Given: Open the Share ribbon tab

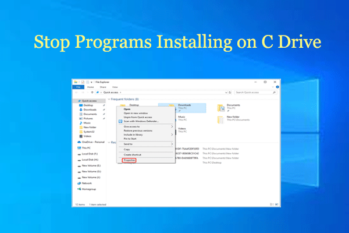Looking at the screenshot, I should [x=103, y=87].
